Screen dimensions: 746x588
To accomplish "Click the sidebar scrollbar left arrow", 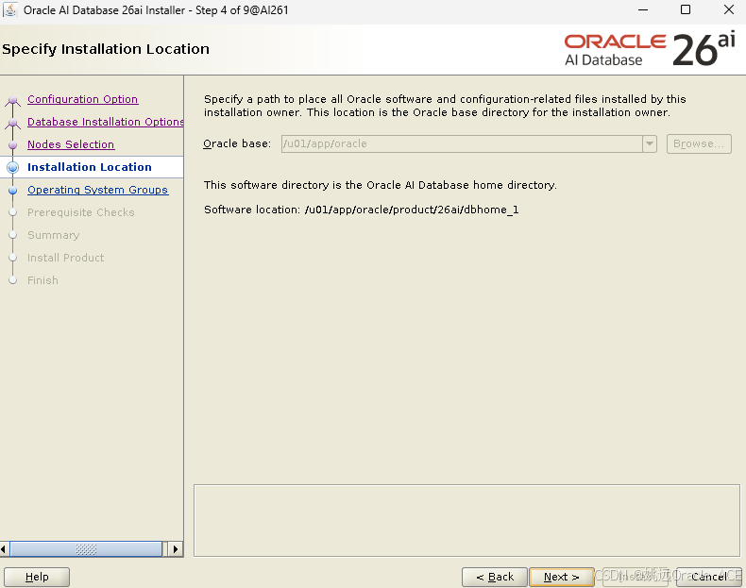I will [x=4, y=549].
